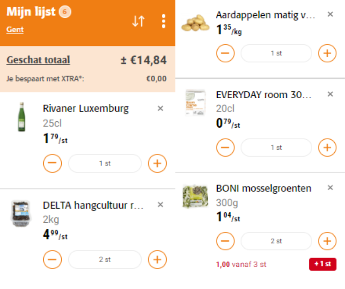Remove EVERYDAY room item from list
Image resolution: width=345 pixels, height=289 pixels.
click(x=330, y=94)
